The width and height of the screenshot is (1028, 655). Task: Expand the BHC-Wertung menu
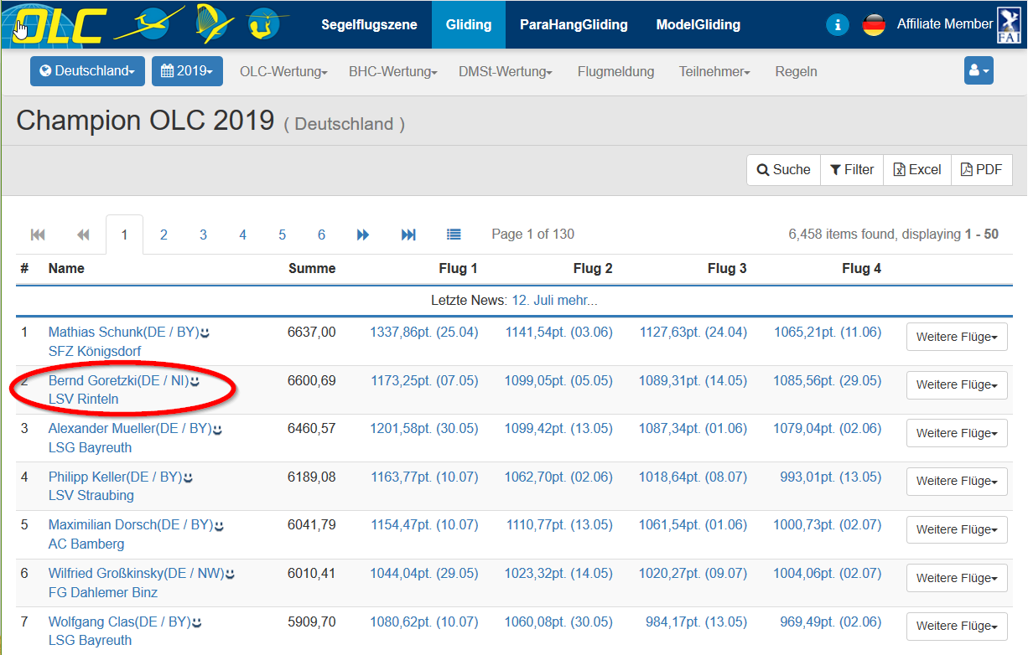coord(393,72)
